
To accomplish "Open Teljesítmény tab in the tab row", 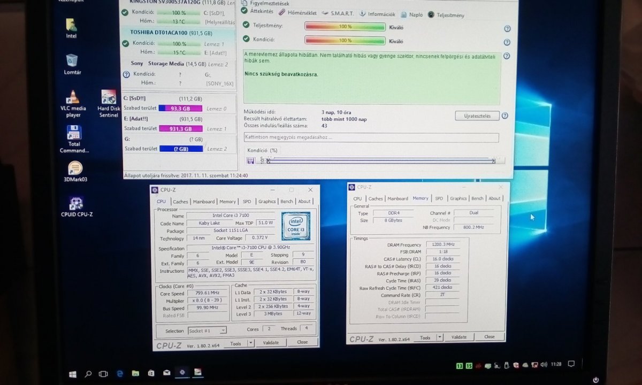I will click(447, 15).
